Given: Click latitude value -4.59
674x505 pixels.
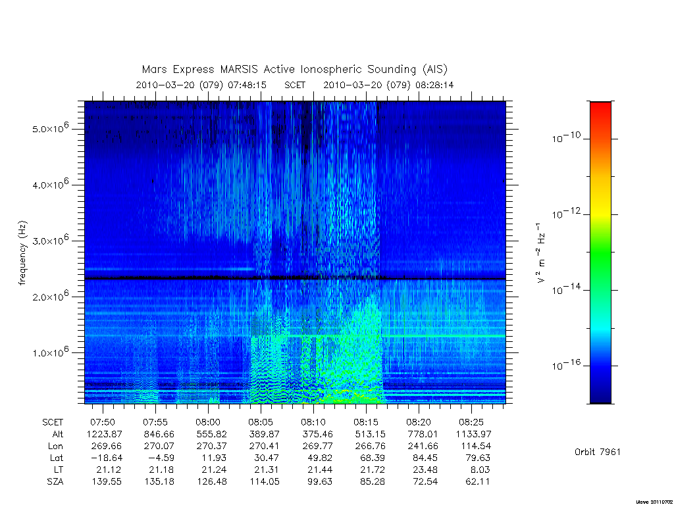Looking at the screenshot, I should [x=161, y=458].
